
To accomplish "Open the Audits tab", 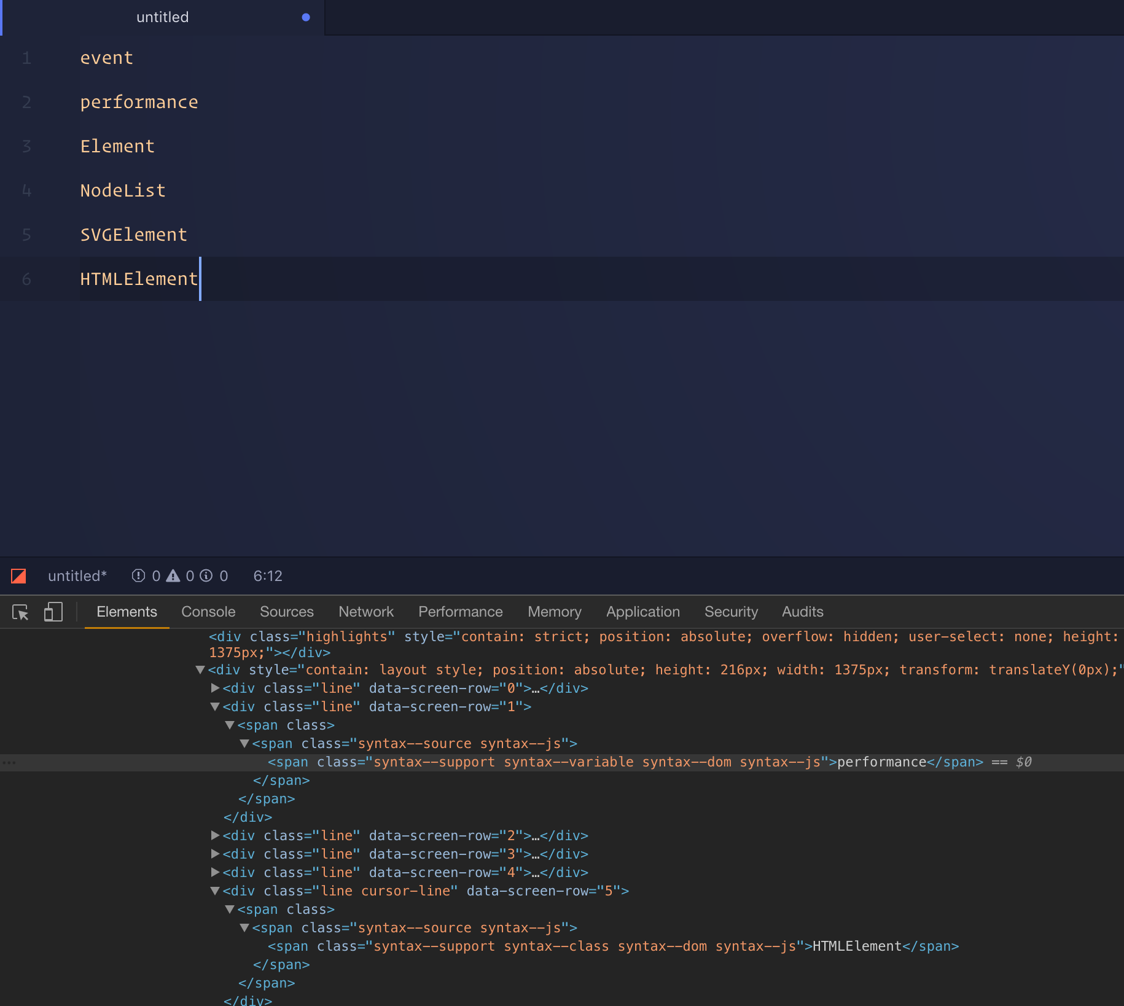I will (803, 612).
